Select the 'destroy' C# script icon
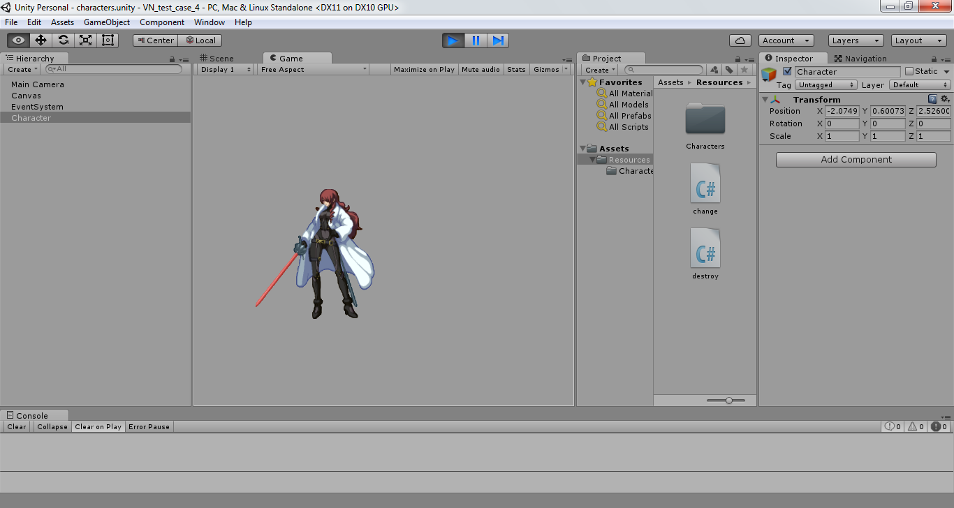This screenshot has height=508, width=954. click(x=705, y=248)
